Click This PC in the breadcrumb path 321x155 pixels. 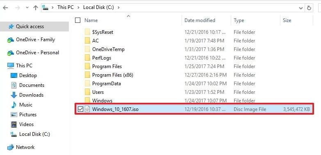[66, 7]
